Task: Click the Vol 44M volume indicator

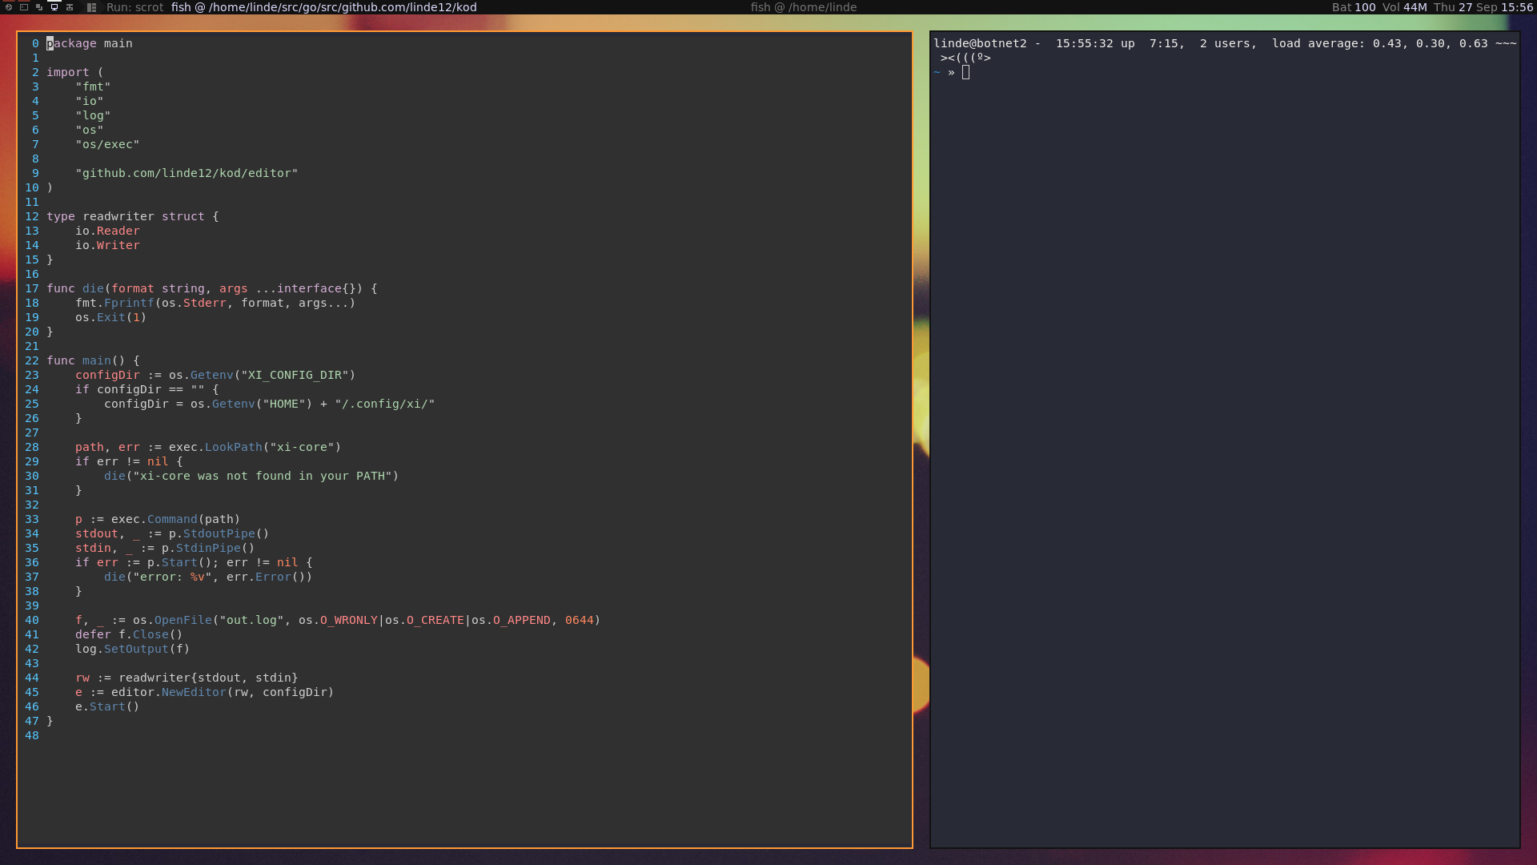Action: pos(1404,7)
